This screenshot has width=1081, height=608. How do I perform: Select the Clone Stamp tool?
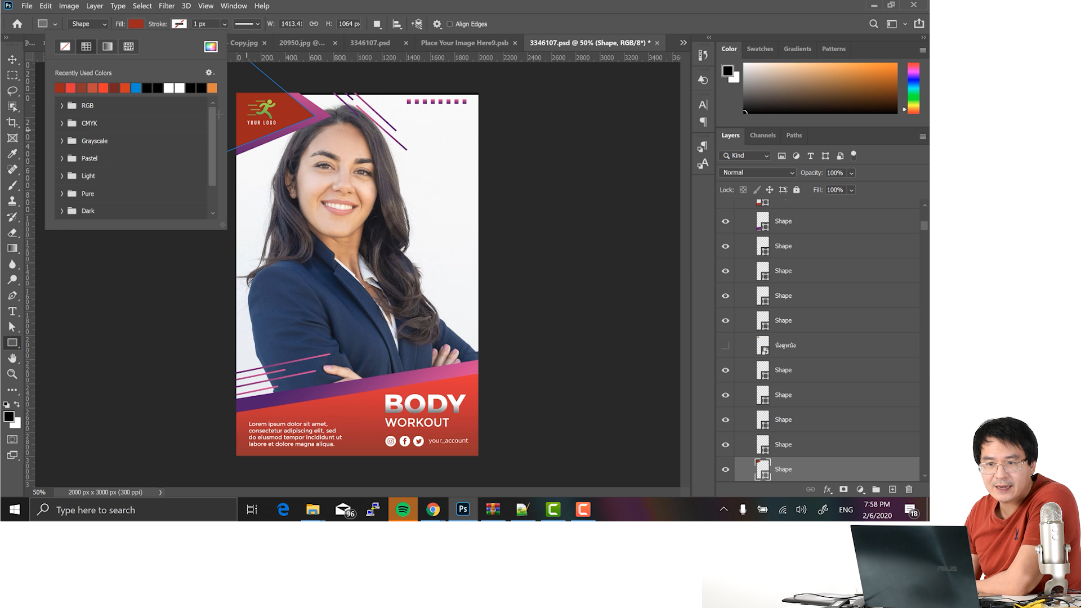click(x=12, y=201)
